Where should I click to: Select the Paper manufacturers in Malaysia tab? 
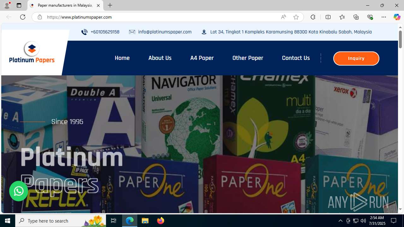(65, 5)
